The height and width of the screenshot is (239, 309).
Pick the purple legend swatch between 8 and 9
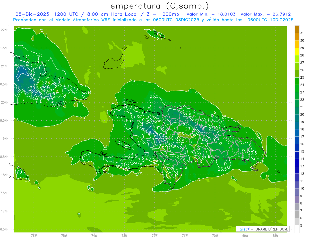point(297,200)
